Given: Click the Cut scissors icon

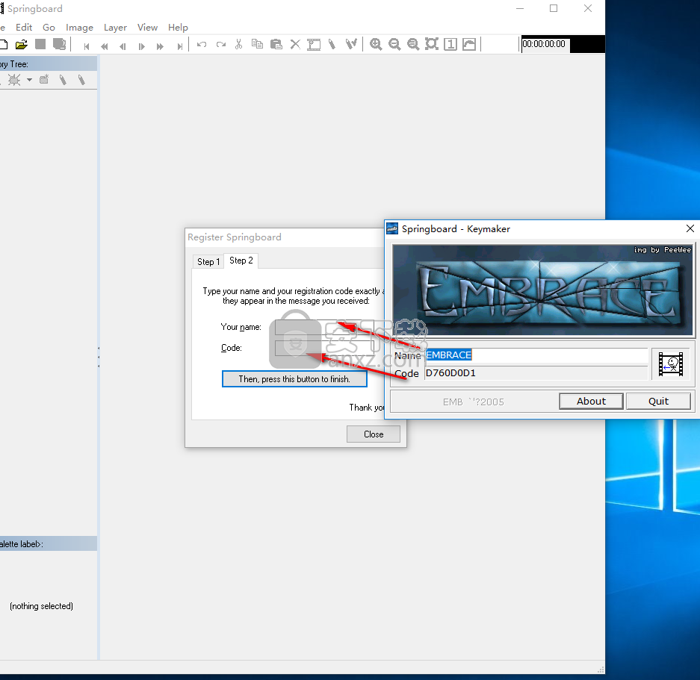Looking at the screenshot, I should 239,44.
